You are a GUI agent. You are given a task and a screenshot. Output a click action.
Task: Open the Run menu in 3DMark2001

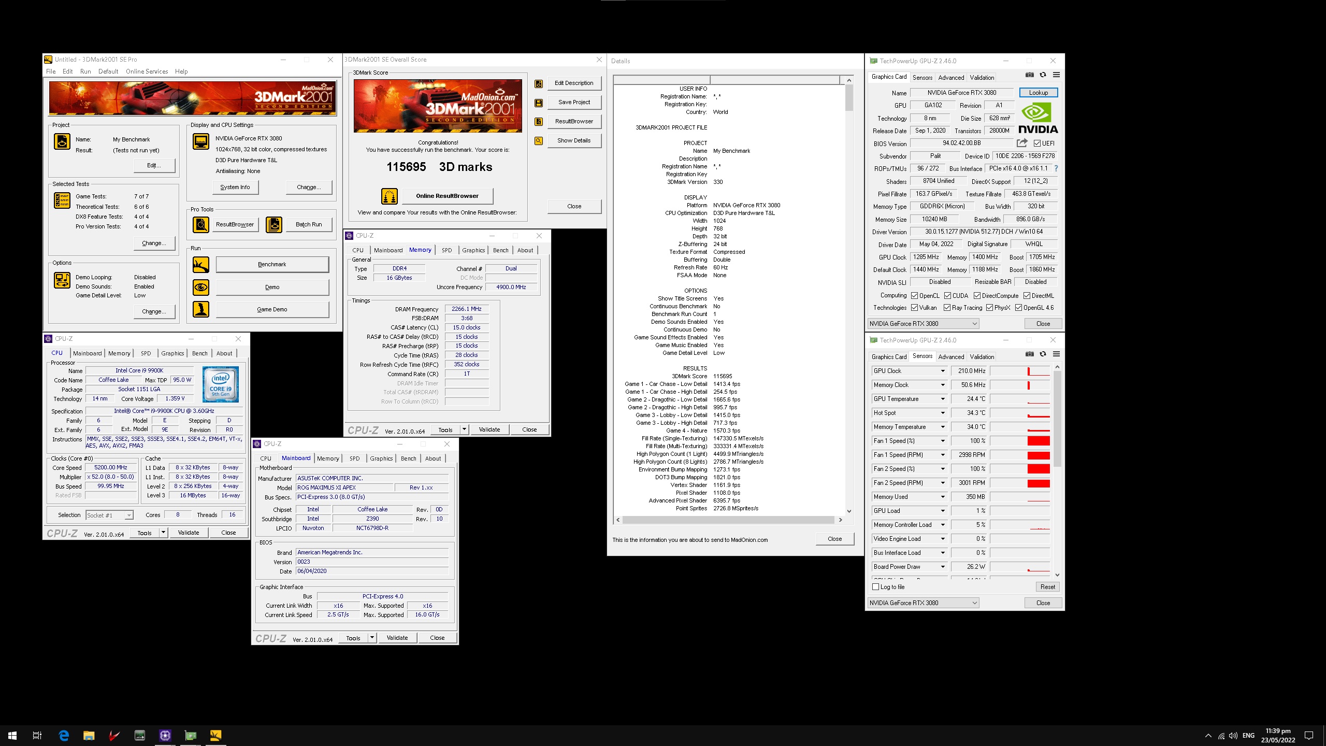(85, 71)
